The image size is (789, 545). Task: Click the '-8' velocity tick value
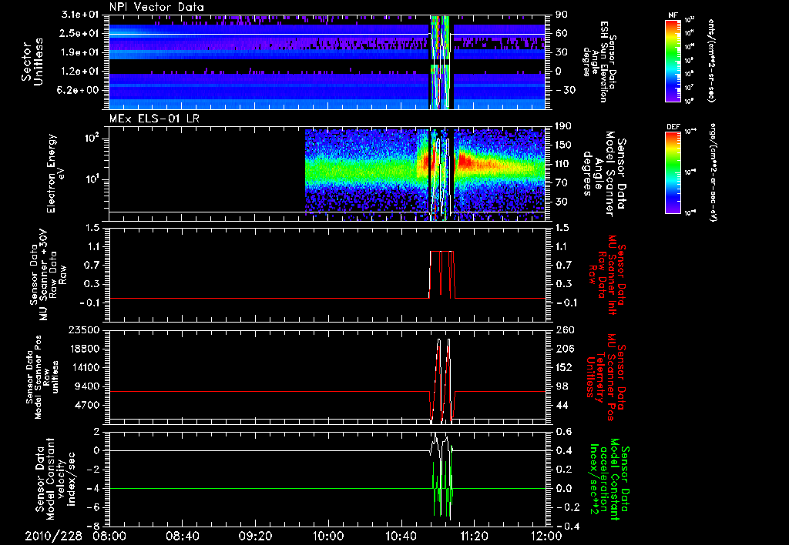94,526
